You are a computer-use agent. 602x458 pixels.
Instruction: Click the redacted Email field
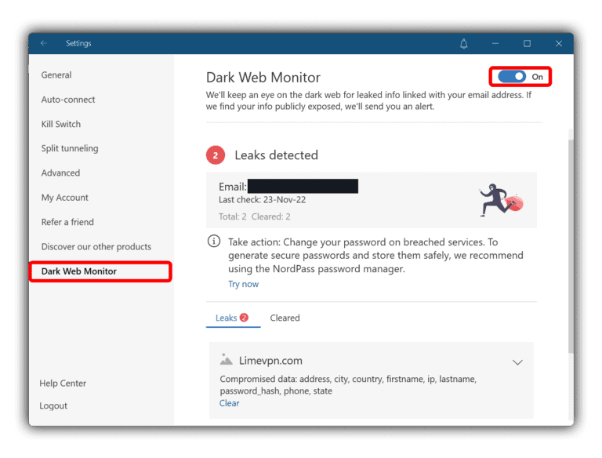(303, 187)
